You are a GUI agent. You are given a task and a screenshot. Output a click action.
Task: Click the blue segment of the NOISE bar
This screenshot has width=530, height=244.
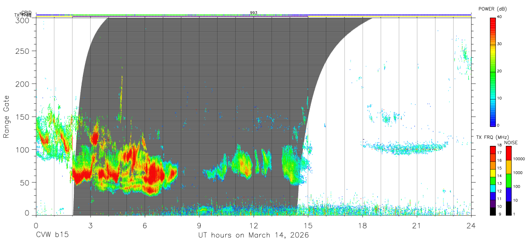(x=508, y=195)
